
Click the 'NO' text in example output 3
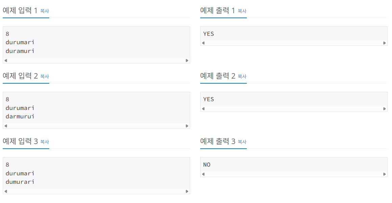point(207,165)
